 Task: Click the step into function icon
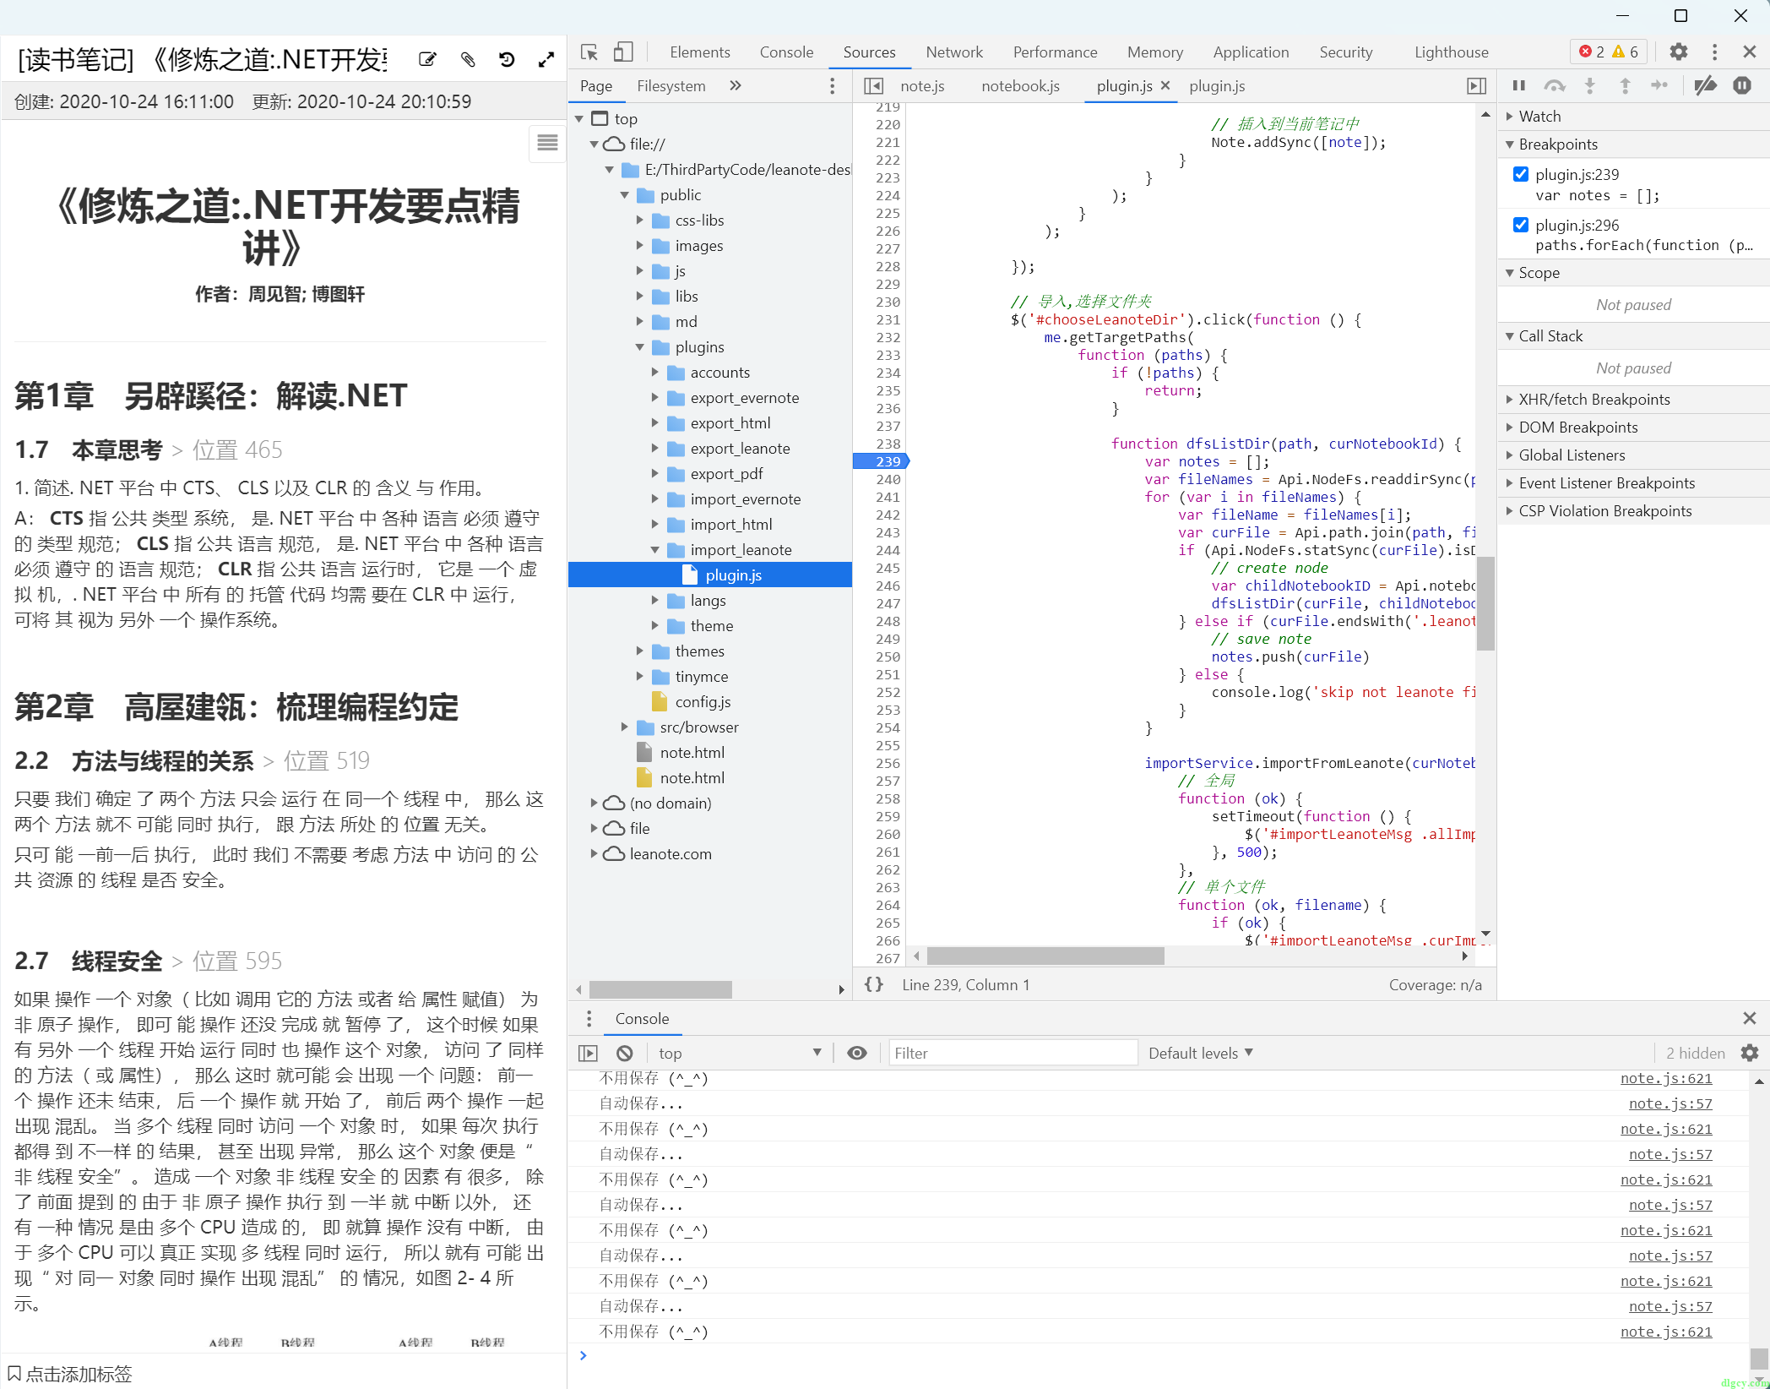point(1590,85)
